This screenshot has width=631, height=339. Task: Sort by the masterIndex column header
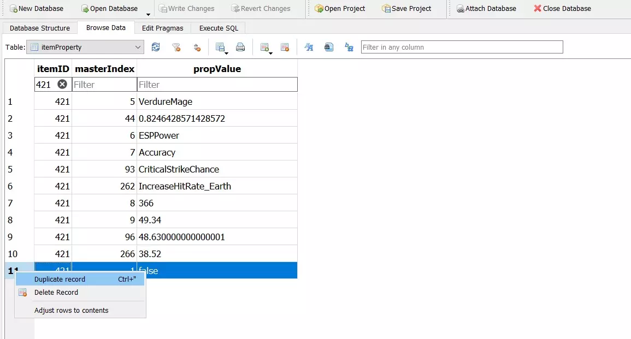(105, 69)
